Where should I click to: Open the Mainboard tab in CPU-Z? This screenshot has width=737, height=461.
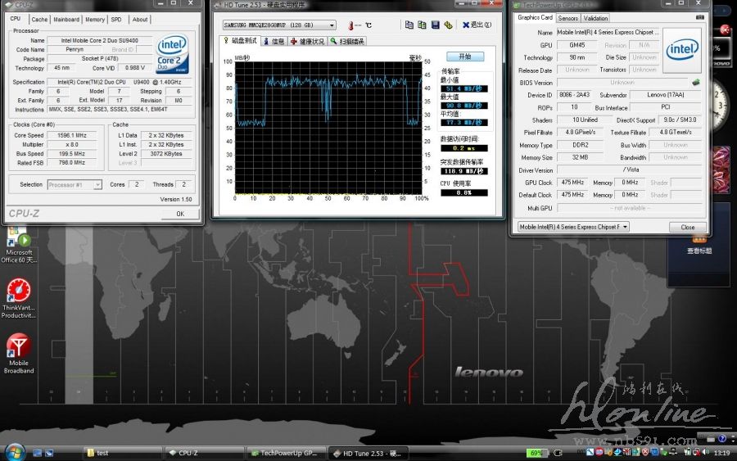coord(66,20)
